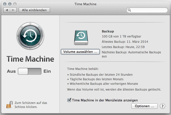This screenshot has height=115, width=171.
Task: Click 'Wöchentliche Backups aller vorherigen Monate' line
Action: pyautogui.click(x=103, y=84)
